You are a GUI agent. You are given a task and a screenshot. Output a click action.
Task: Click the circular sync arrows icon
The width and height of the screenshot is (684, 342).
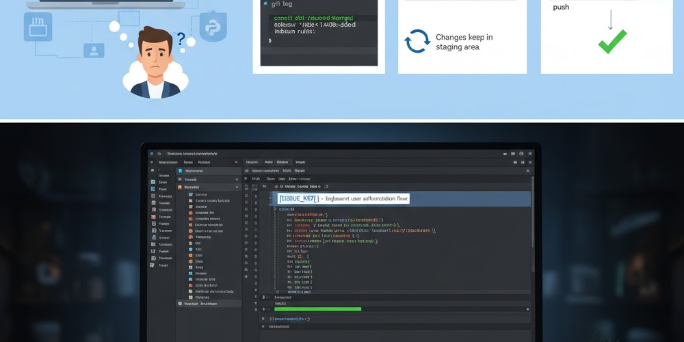[417, 42]
